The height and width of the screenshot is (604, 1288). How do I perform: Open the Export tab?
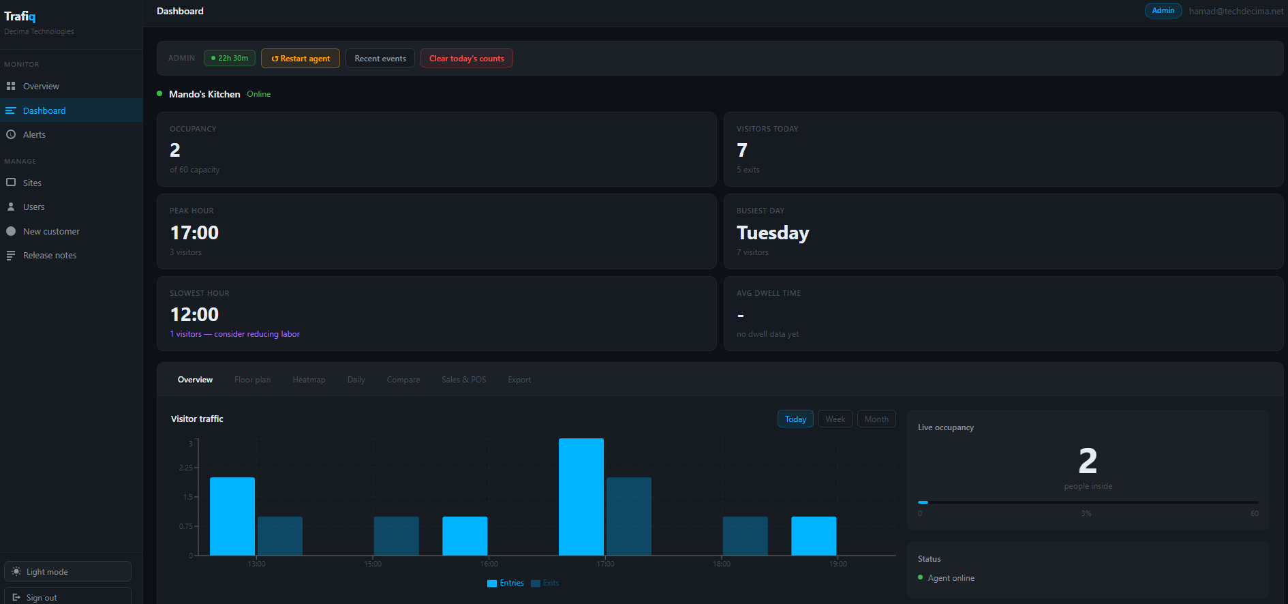[519, 380]
